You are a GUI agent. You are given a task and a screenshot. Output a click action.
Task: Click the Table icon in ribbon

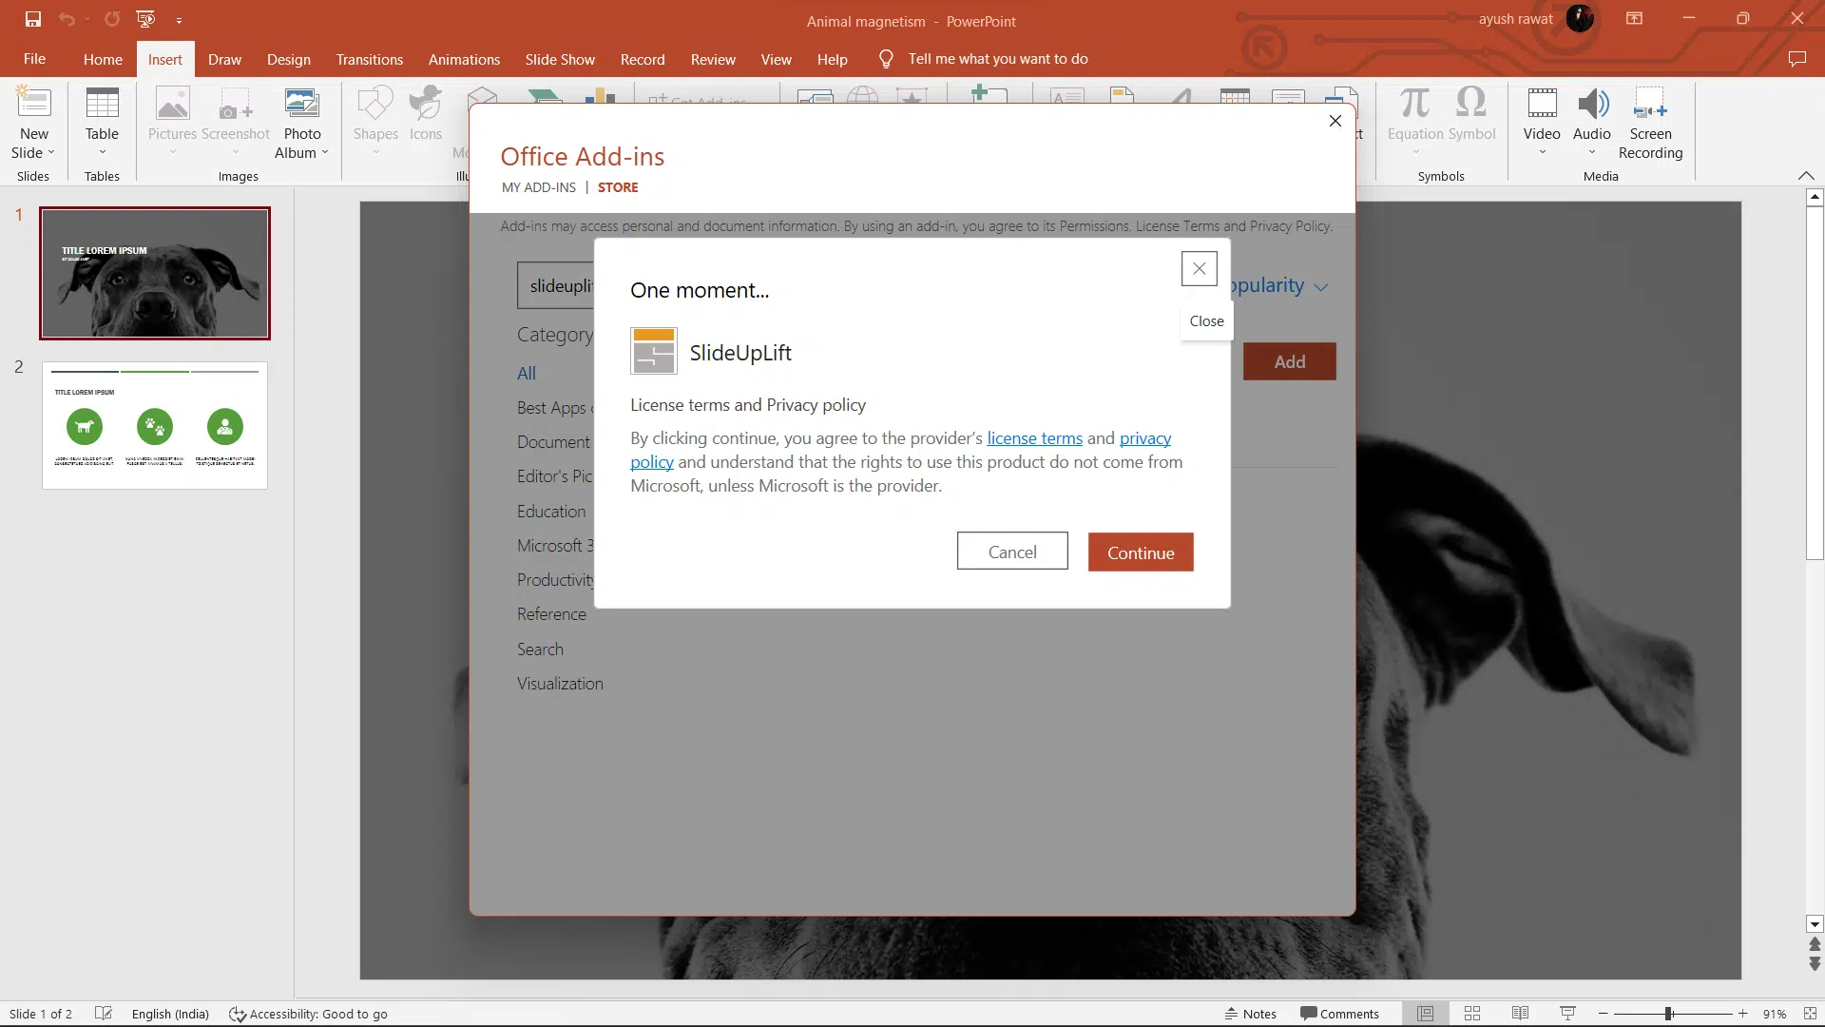(x=102, y=105)
